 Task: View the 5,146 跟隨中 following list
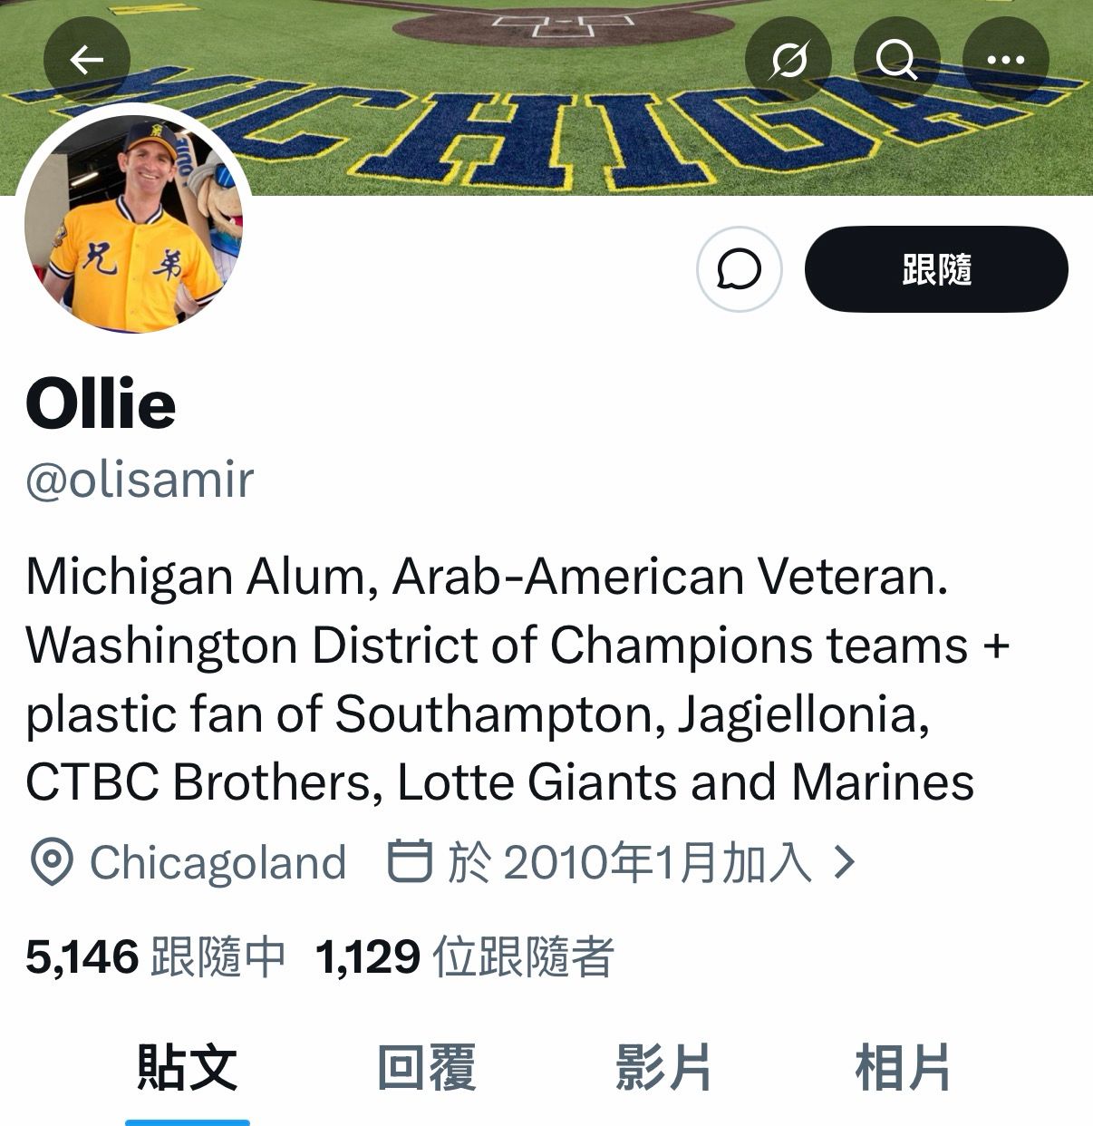tap(156, 956)
